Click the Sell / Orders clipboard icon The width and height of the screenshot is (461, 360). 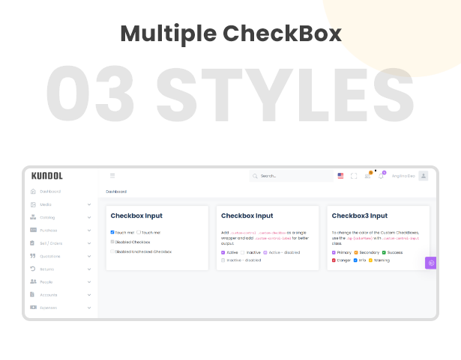32,242
